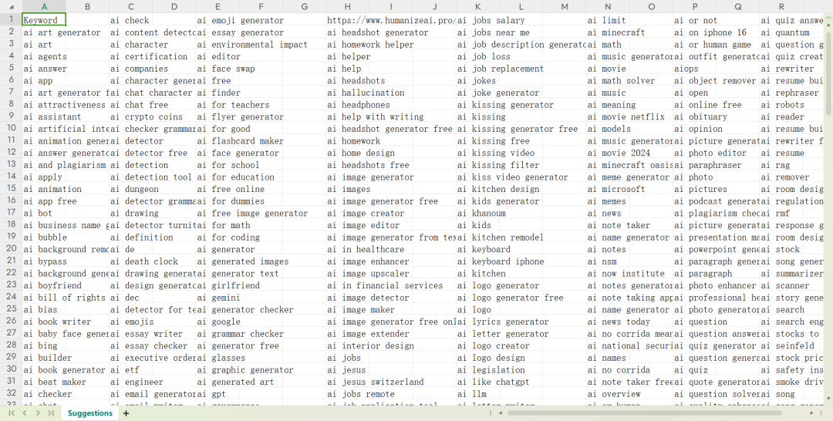
Task: Click the horizontal scrollbar right arrow
Action: coord(811,413)
